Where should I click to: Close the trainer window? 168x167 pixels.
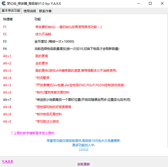pyautogui.click(x=162, y=4)
